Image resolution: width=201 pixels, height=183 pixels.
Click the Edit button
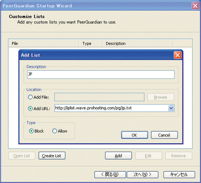point(149,156)
